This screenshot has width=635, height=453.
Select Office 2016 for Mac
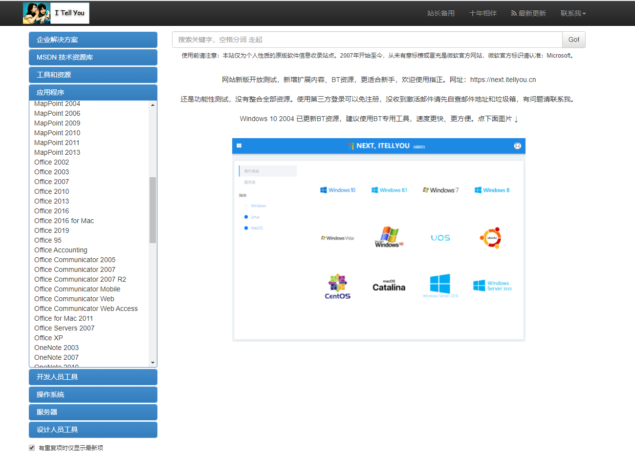pos(64,221)
